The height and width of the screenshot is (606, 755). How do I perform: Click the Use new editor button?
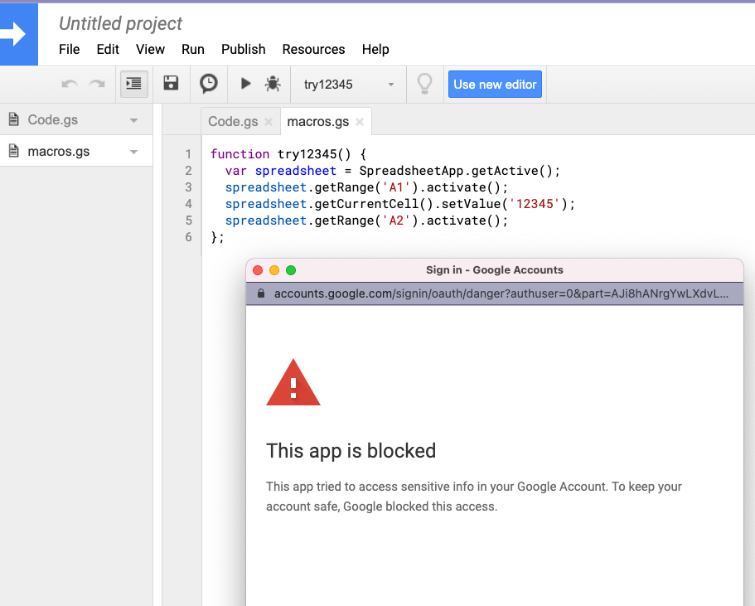[495, 85]
